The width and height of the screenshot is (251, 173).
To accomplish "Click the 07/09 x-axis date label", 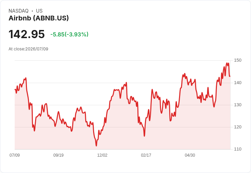I will [15, 155].
